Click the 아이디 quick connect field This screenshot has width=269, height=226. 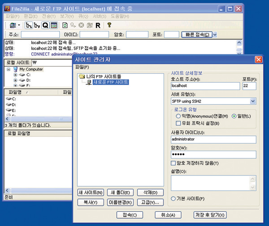(x=94, y=34)
